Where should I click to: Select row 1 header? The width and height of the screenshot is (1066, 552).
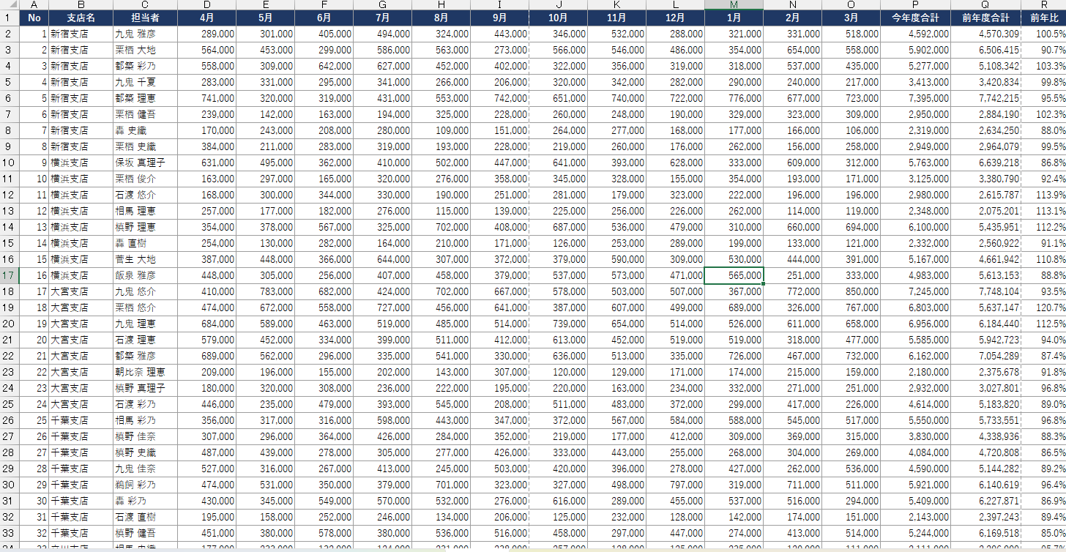click(10, 18)
